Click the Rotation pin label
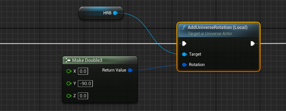286x111 pixels. click(197, 65)
